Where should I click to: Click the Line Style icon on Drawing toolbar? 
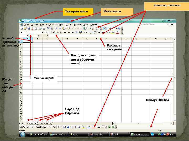[x=99, y=127]
